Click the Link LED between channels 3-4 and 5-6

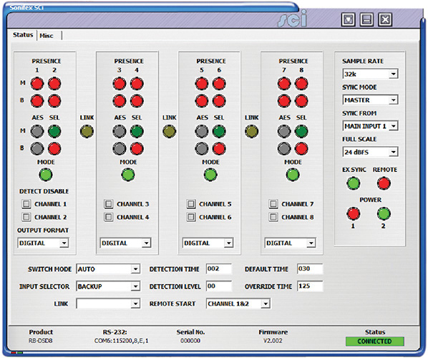[x=169, y=131]
